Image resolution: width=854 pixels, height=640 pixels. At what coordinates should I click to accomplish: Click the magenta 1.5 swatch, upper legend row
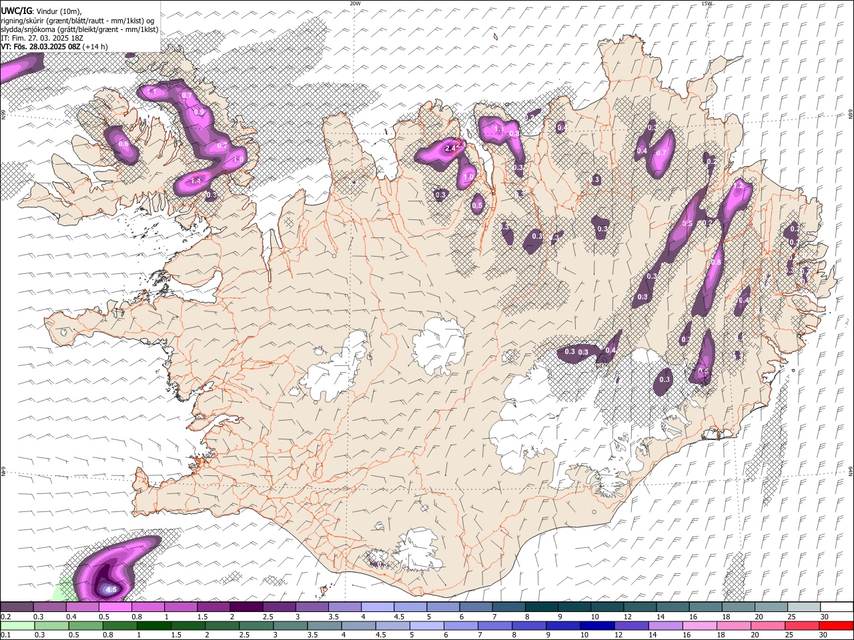[213, 607]
